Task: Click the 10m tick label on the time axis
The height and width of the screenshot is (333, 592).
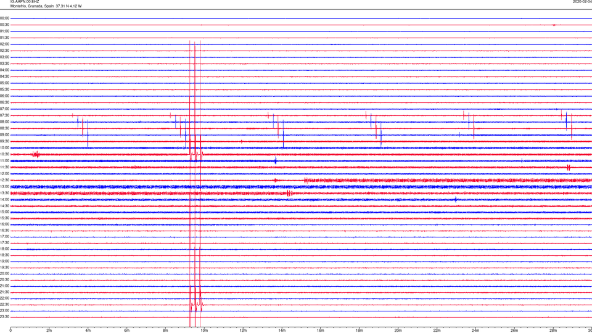Action: point(204,331)
